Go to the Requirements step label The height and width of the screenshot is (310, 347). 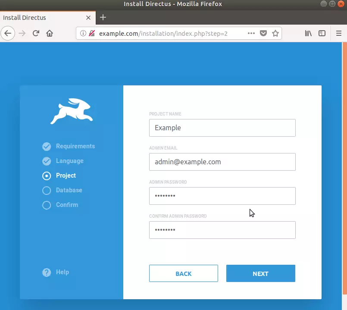coord(75,146)
